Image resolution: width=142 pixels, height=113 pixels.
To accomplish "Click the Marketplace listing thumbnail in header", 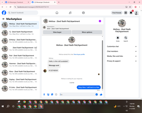I will 44,27.
